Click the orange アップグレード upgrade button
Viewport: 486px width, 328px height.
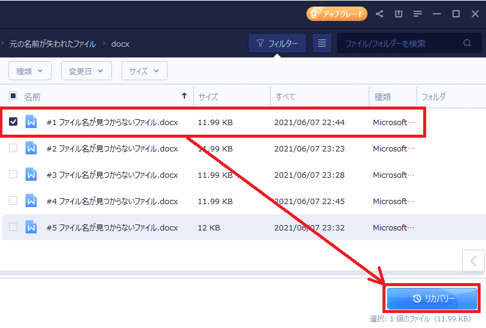click(x=337, y=14)
